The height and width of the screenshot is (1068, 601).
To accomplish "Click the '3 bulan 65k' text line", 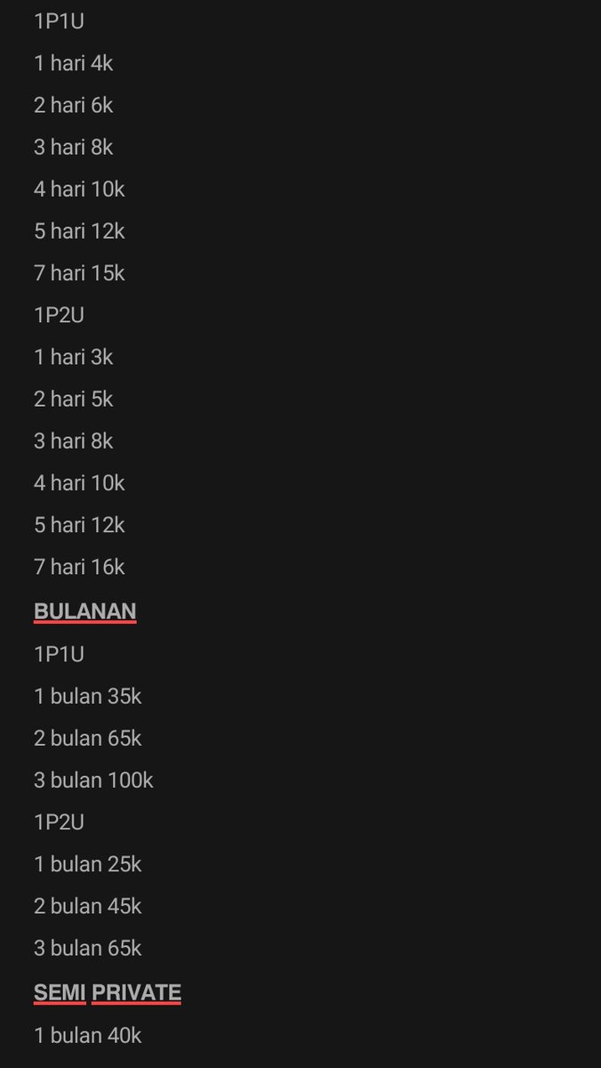I will [x=88, y=948].
